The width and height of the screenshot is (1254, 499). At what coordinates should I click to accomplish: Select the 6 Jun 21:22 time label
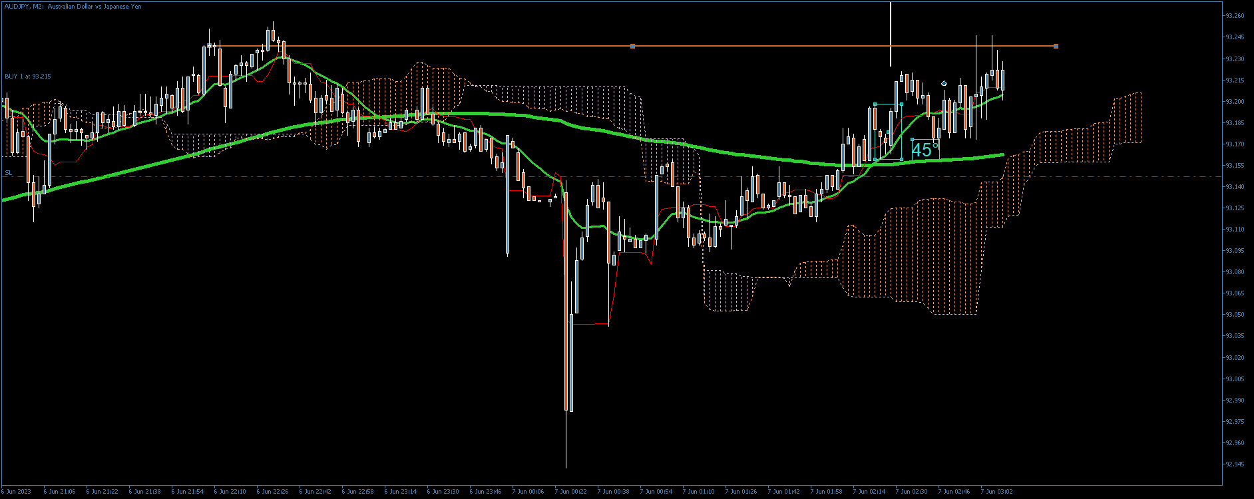pyautogui.click(x=102, y=492)
